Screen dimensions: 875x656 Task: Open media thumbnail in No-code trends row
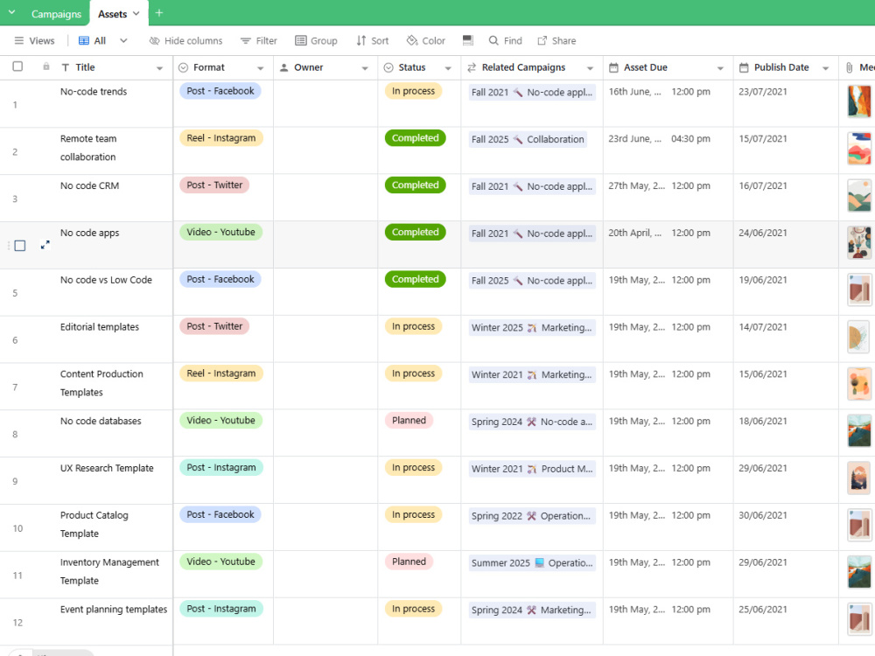click(859, 101)
